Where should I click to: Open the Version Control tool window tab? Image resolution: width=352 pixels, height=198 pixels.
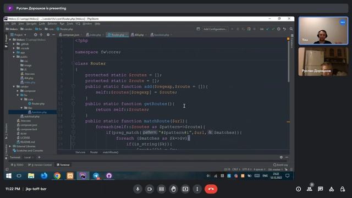[40, 165]
